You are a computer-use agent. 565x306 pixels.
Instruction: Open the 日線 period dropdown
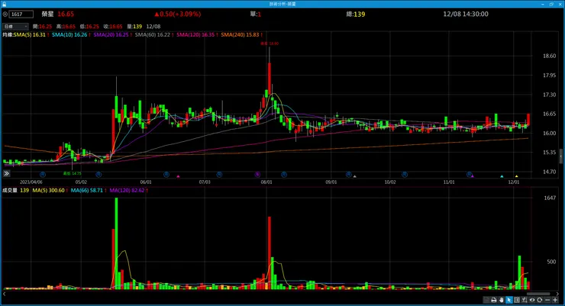[x=15, y=26]
